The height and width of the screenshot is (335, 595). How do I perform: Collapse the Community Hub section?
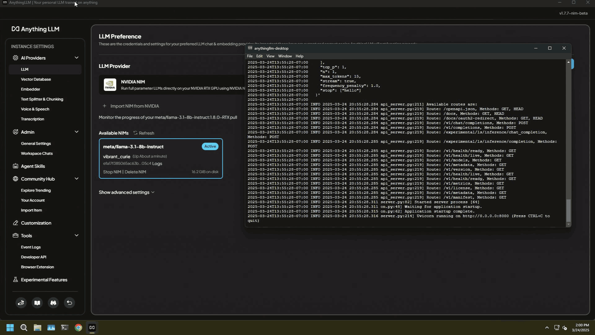click(x=77, y=179)
